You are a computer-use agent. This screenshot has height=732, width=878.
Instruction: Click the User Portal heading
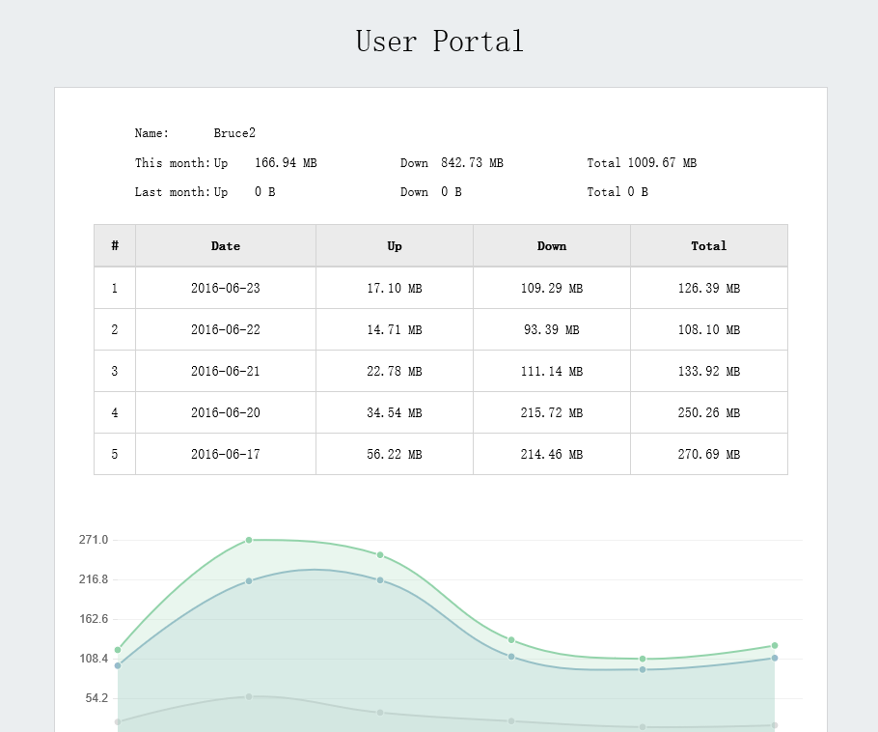tap(440, 42)
